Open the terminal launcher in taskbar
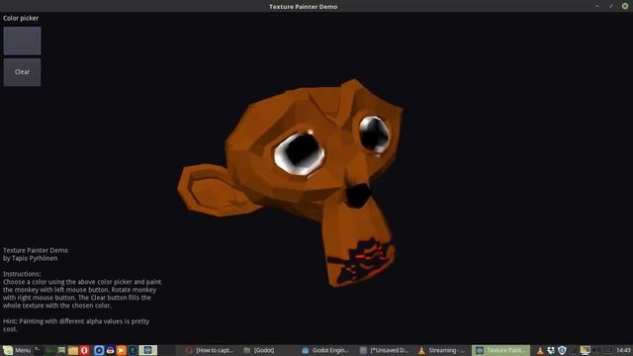 [x=38, y=350]
